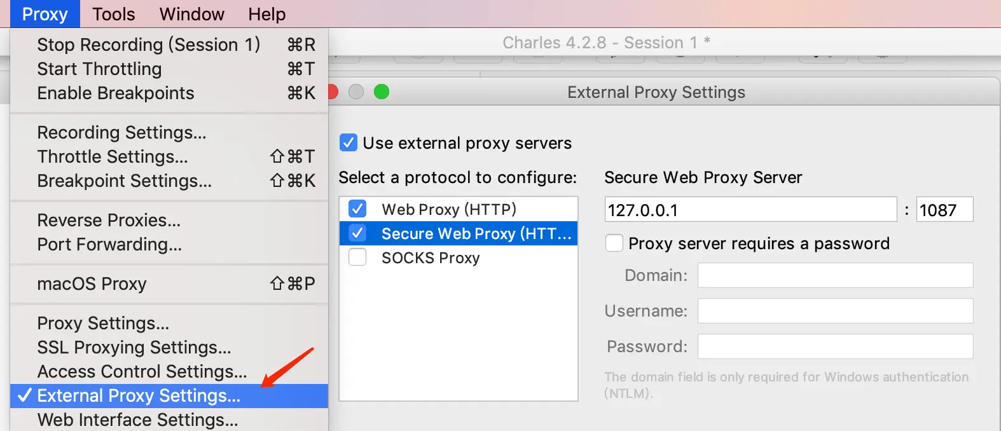Open SSL Proxying Settings...
The image size is (1001, 431).
tap(134, 347)
